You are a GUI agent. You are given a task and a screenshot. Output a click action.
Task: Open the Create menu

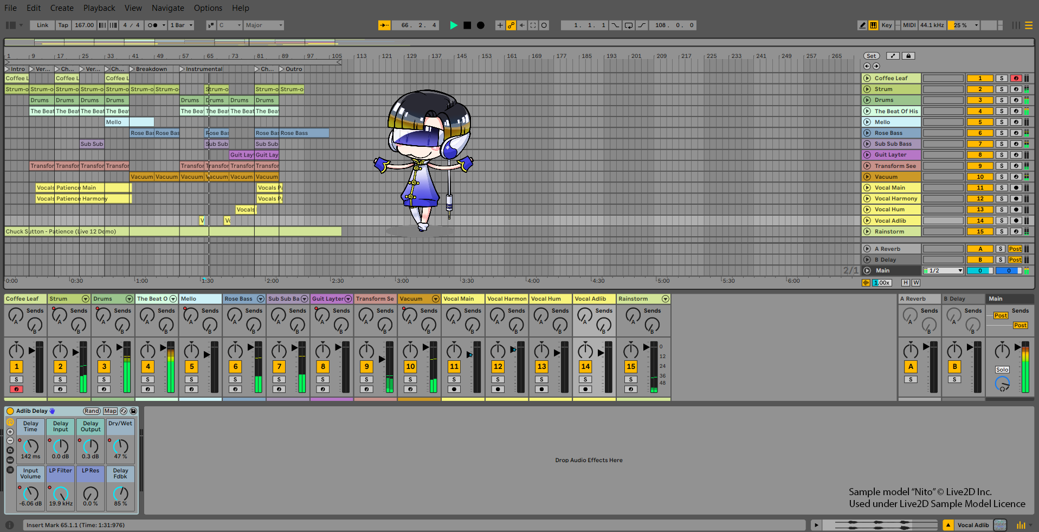pos(62,8)
